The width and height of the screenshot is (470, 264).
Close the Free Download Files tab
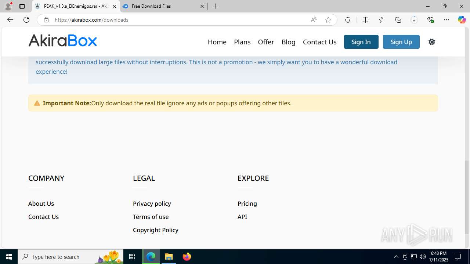(202, 6)
